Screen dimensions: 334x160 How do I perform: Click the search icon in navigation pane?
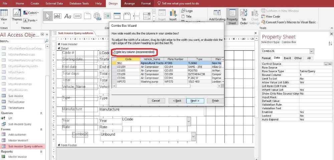(x=46, y=41)
